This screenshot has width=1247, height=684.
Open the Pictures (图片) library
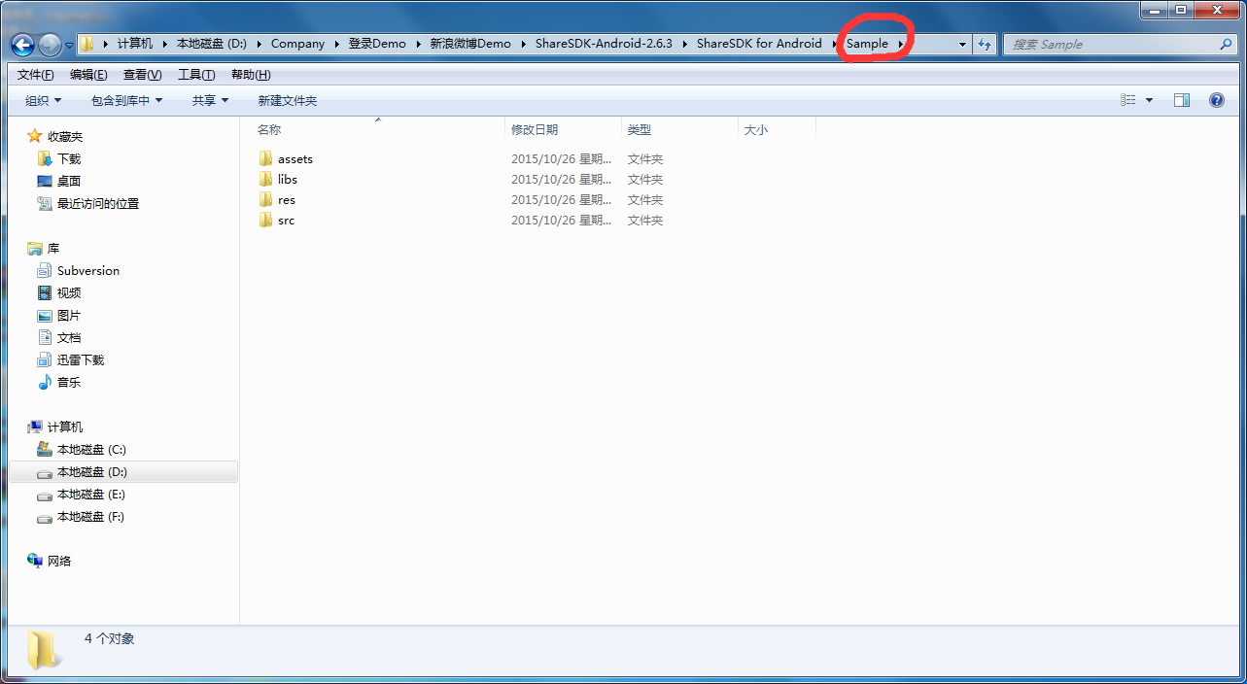(x=59, y=316)
